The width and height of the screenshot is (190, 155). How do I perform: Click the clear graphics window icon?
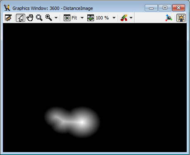8,18
